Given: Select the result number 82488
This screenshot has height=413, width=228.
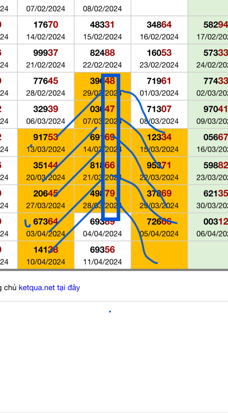Looking at the screenshot, I should (102, 53).
